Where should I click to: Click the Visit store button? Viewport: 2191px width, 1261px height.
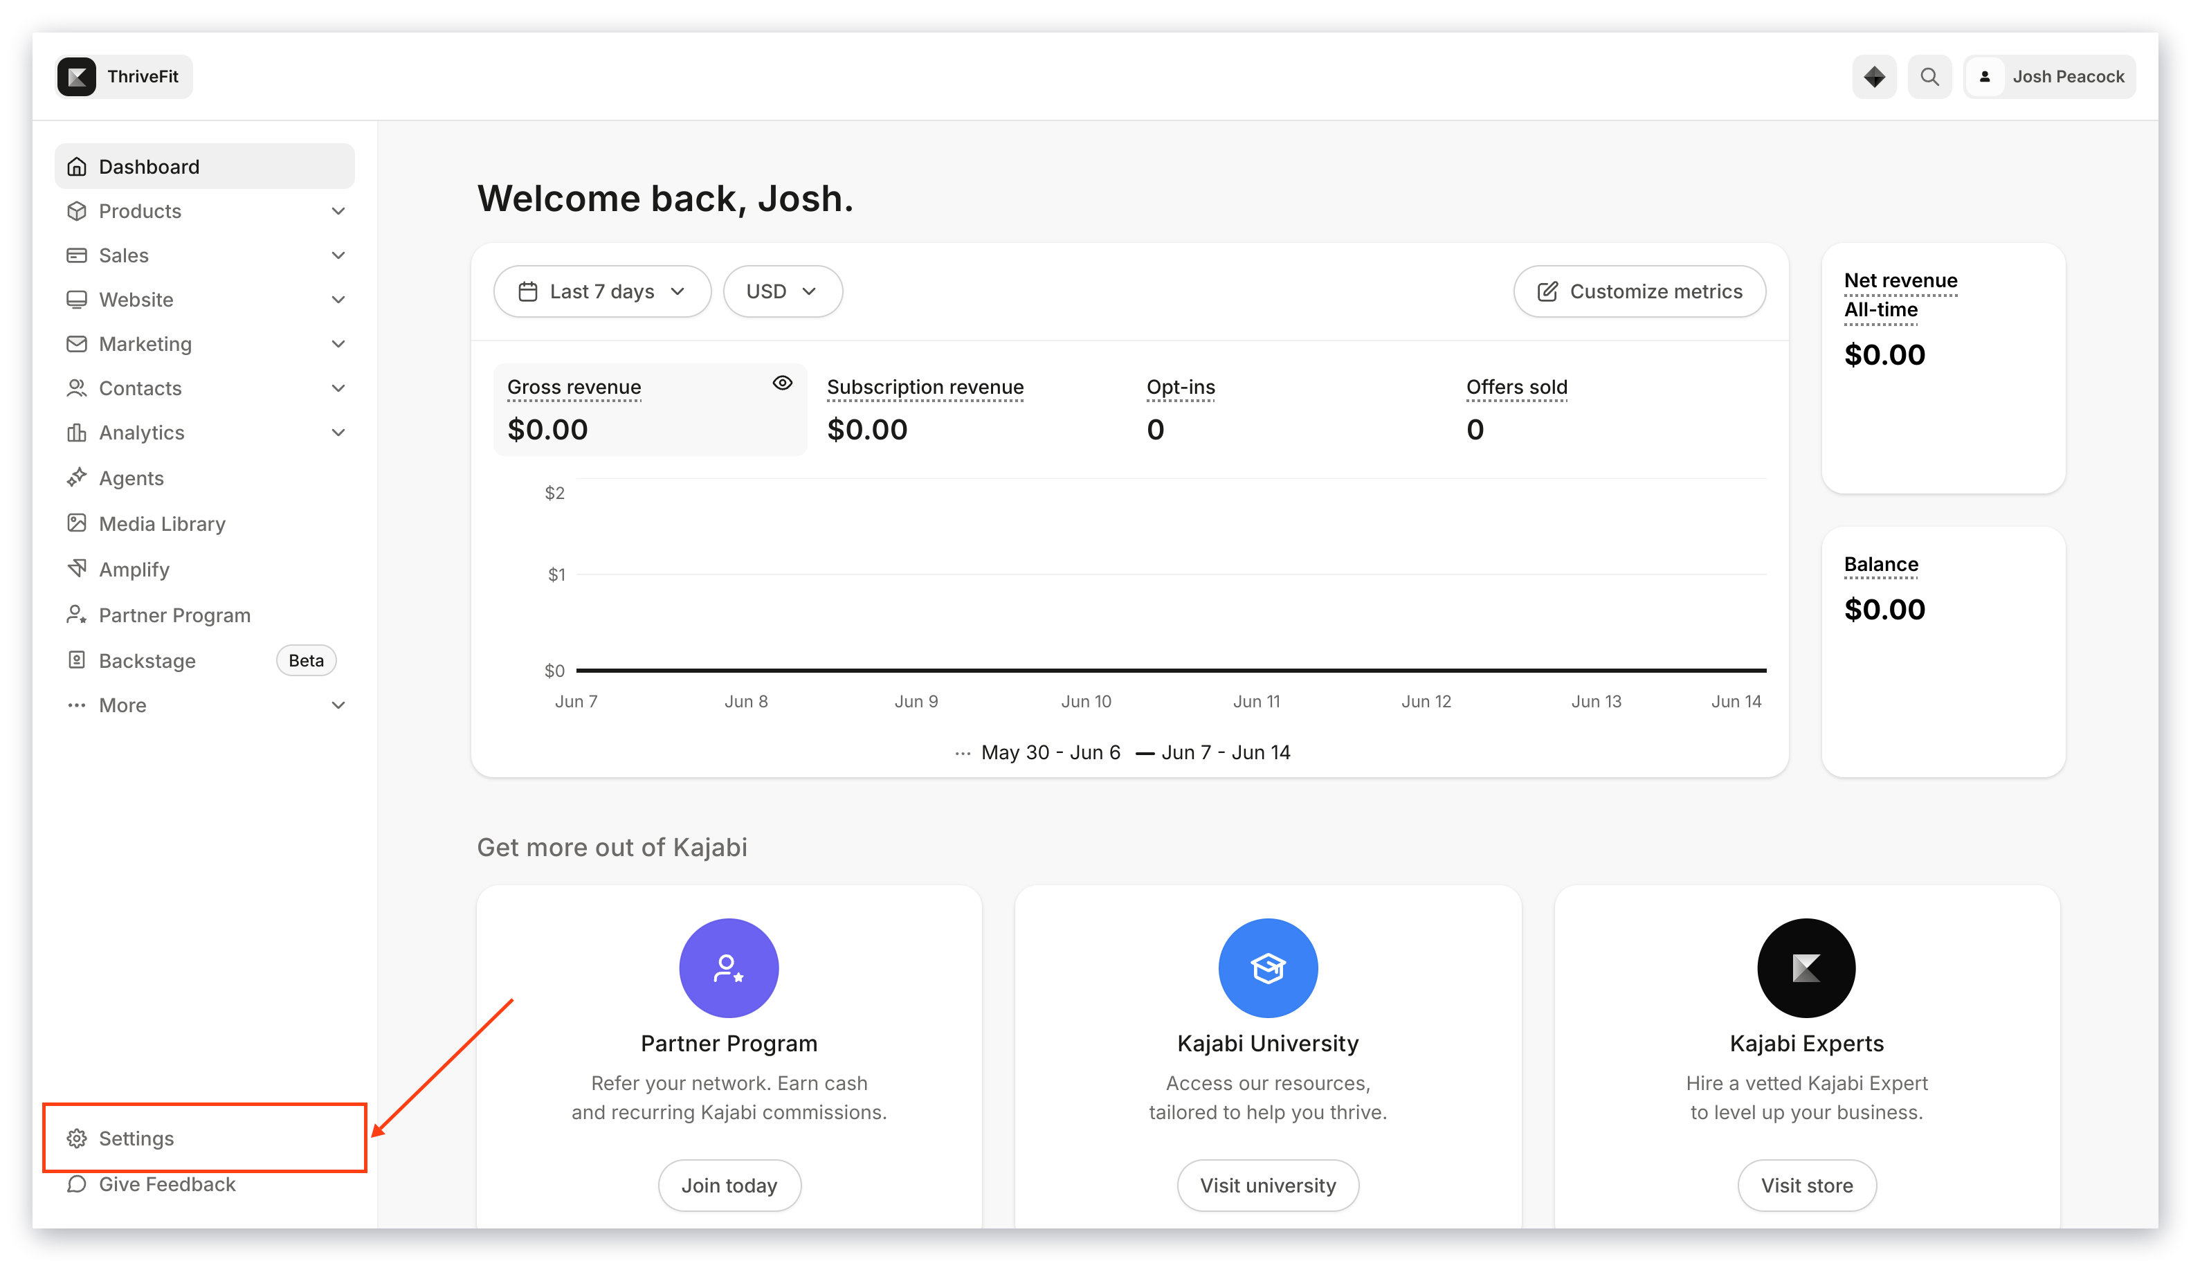point(1806,1185)
